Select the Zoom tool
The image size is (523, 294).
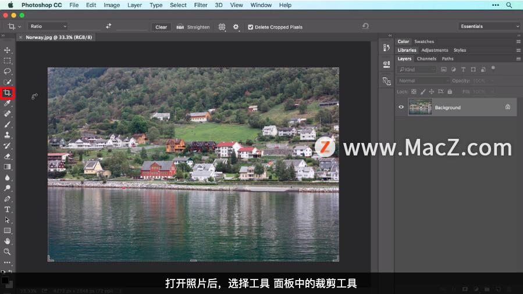click(x=7, y=252)
